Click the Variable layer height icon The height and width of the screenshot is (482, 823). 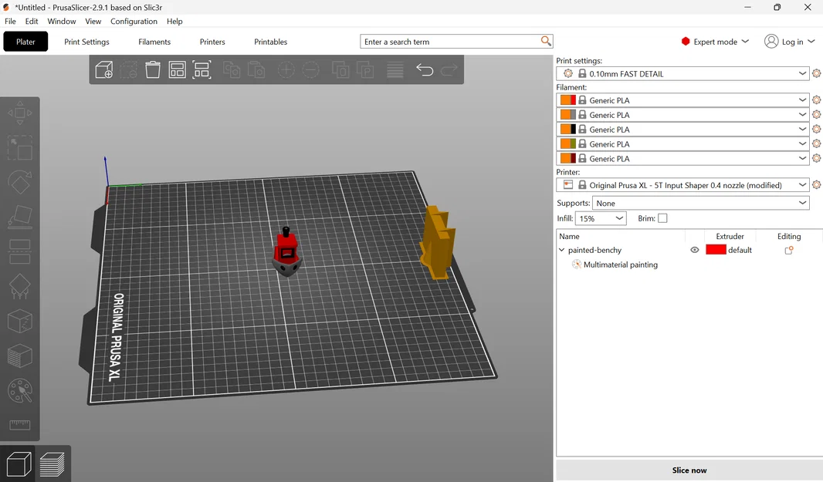point(395,69)
